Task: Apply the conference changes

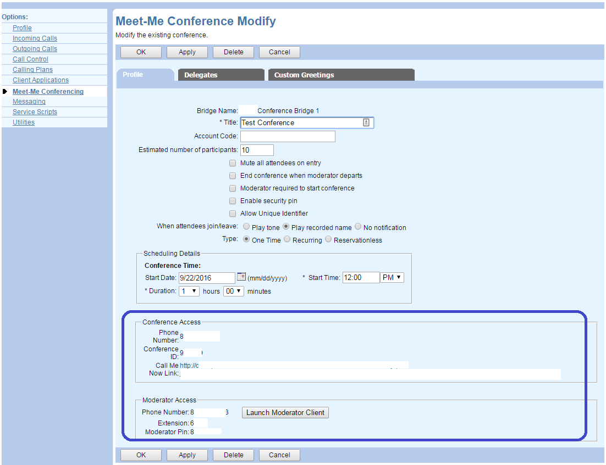Action: [x=187, y=52]
